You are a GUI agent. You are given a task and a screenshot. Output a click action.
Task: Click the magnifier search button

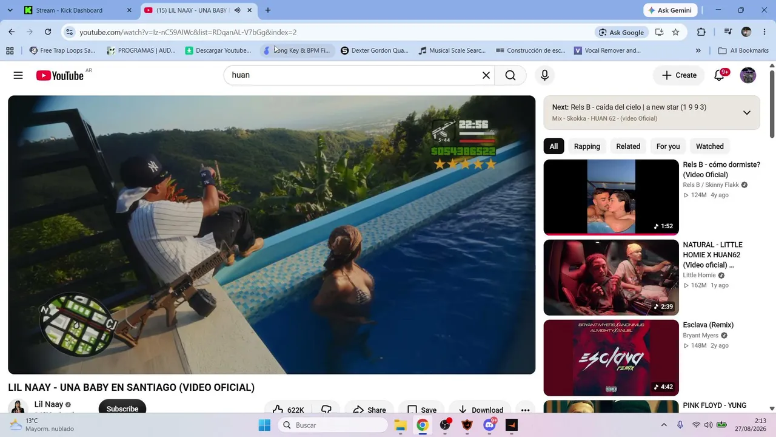tap(510, 75)
